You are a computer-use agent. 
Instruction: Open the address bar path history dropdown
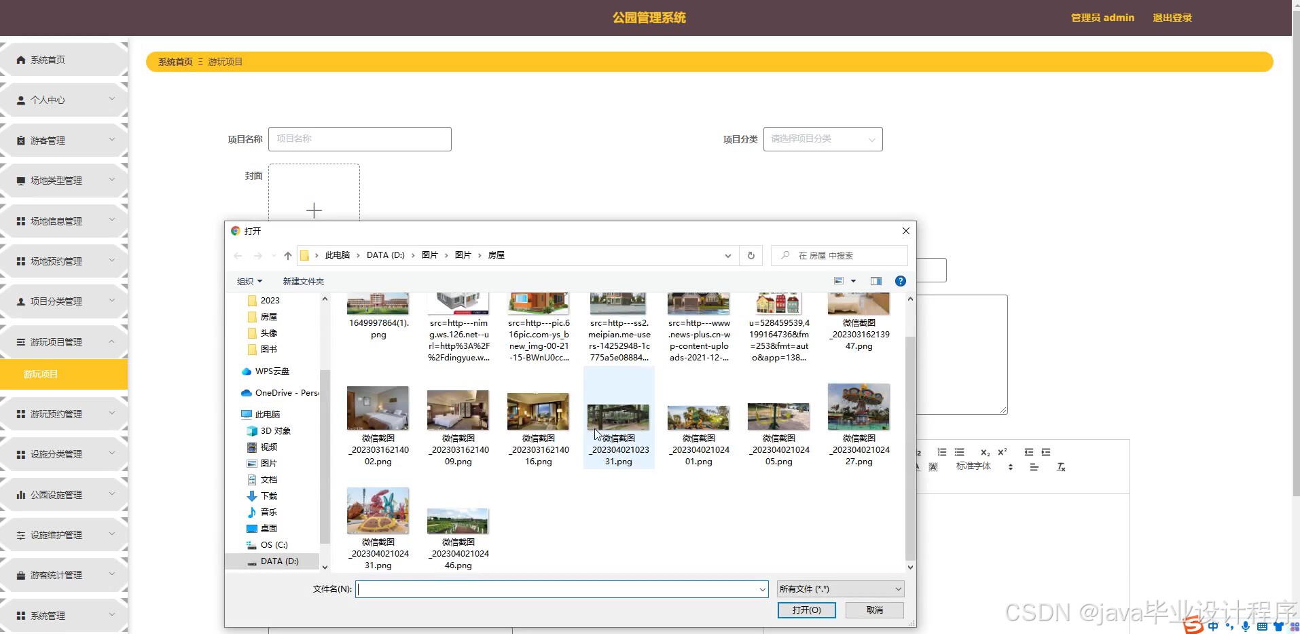727,256
